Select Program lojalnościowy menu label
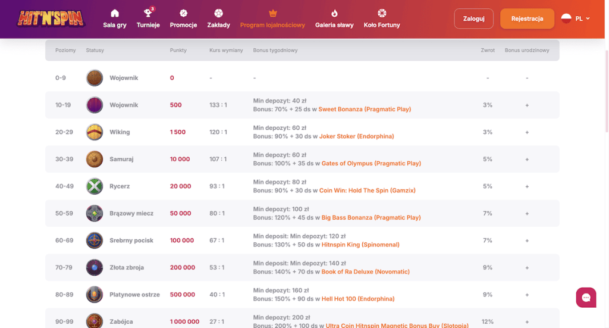 [x=272, y=25]
